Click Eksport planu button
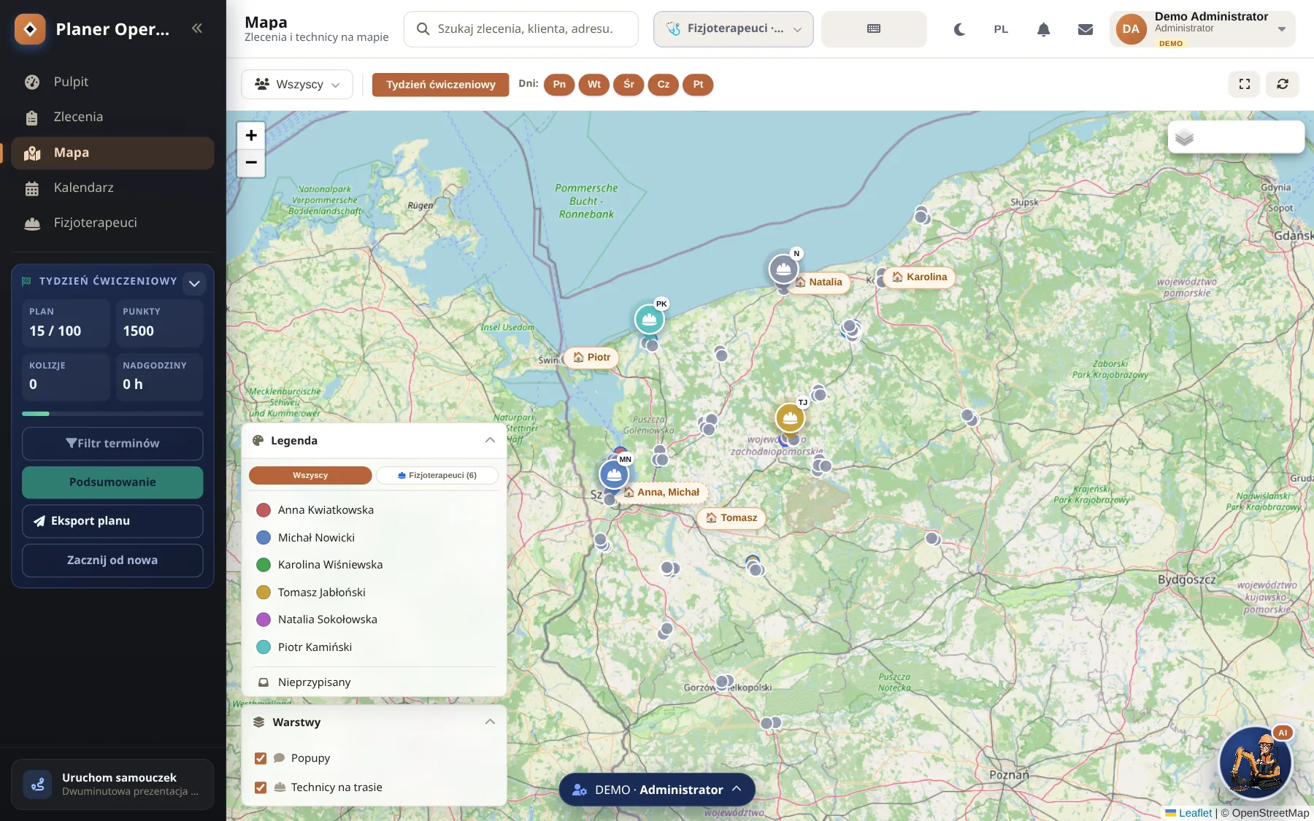1314x821 pixels. (x=112, y=521)
